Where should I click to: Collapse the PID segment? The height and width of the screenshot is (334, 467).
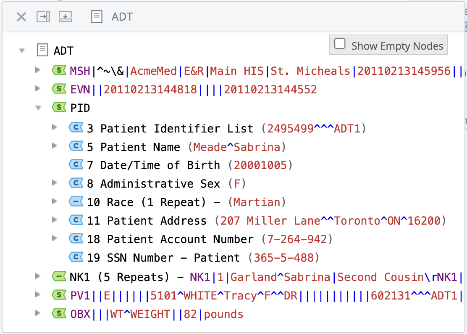point(39,108)
